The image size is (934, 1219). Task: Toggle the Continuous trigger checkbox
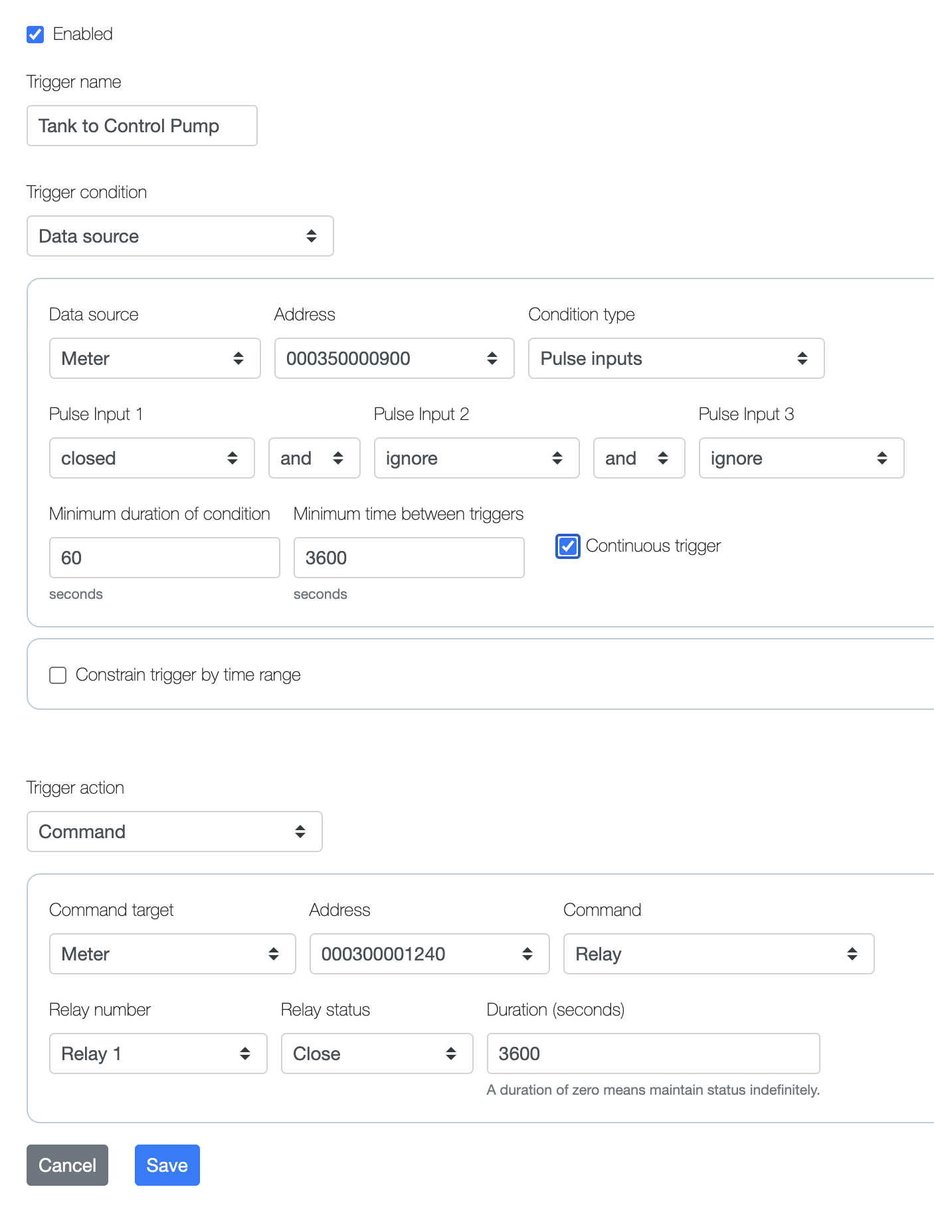[568, 546]
